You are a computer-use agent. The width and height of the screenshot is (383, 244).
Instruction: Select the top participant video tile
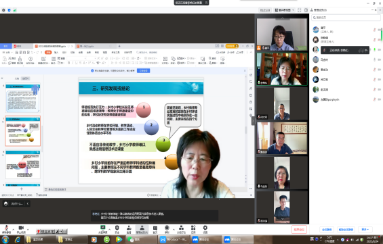[x=282, y=34]
